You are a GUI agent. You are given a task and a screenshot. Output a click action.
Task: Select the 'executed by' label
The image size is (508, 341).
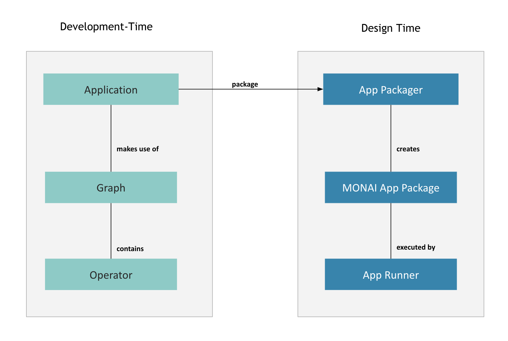(x=416, y=247)
